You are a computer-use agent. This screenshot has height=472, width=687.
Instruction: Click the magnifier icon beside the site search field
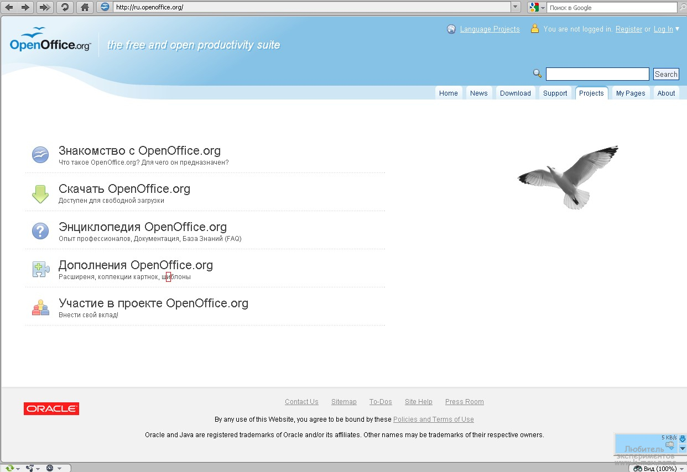537,74
